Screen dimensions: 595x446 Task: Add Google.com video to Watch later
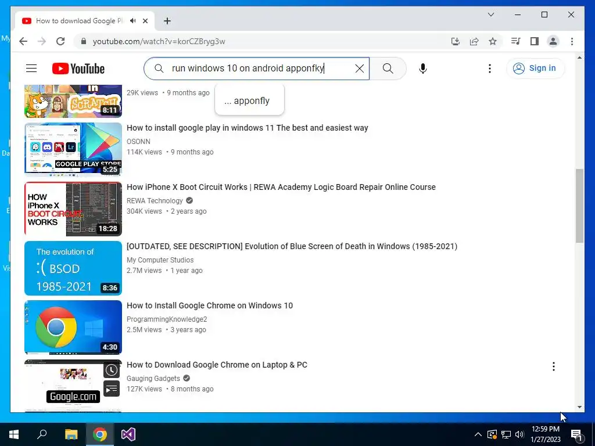coord(112,370)
